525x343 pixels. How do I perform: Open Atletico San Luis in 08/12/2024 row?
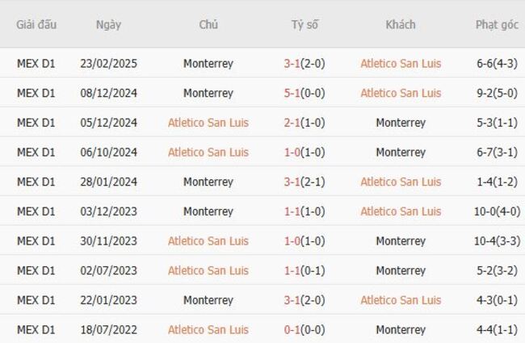click(401, 94)
